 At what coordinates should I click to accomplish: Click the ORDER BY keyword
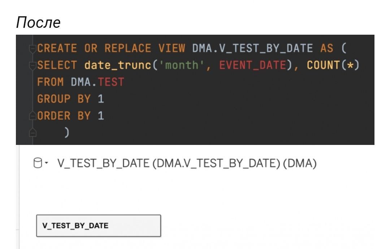click(x=64, y=116)
